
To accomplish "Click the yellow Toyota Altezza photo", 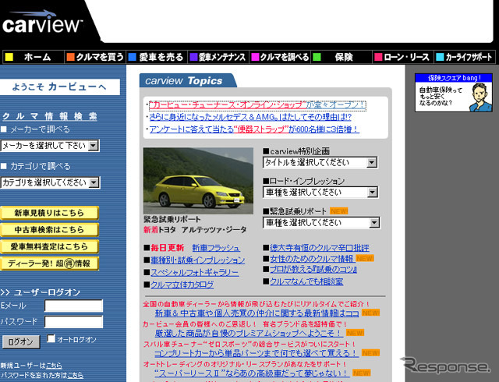I will 198,181.
